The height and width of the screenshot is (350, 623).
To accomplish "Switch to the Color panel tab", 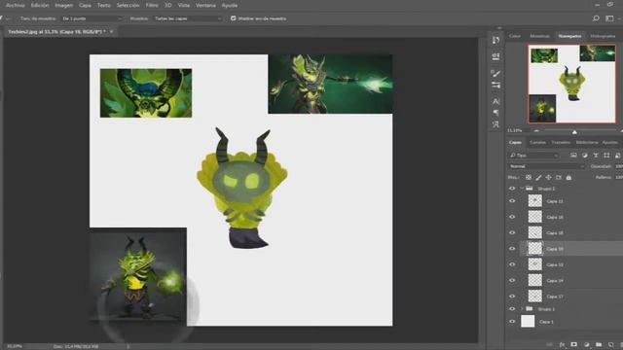I will pyautogui.click(x=515, y=36).
